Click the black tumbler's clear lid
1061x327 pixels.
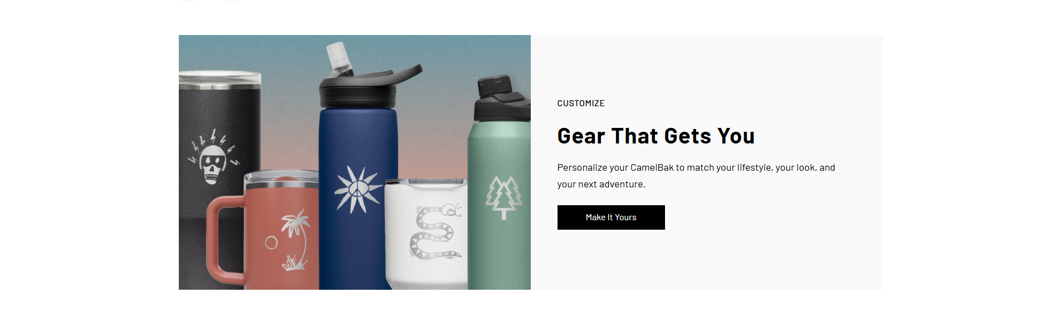[219, 80]
